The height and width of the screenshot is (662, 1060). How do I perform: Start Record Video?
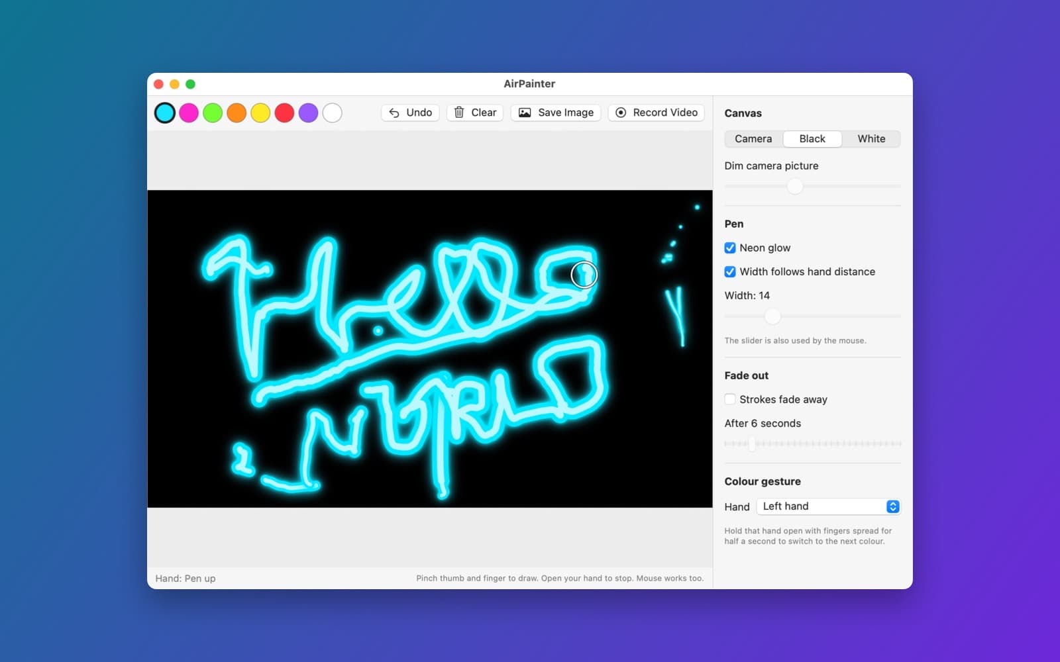656,113
